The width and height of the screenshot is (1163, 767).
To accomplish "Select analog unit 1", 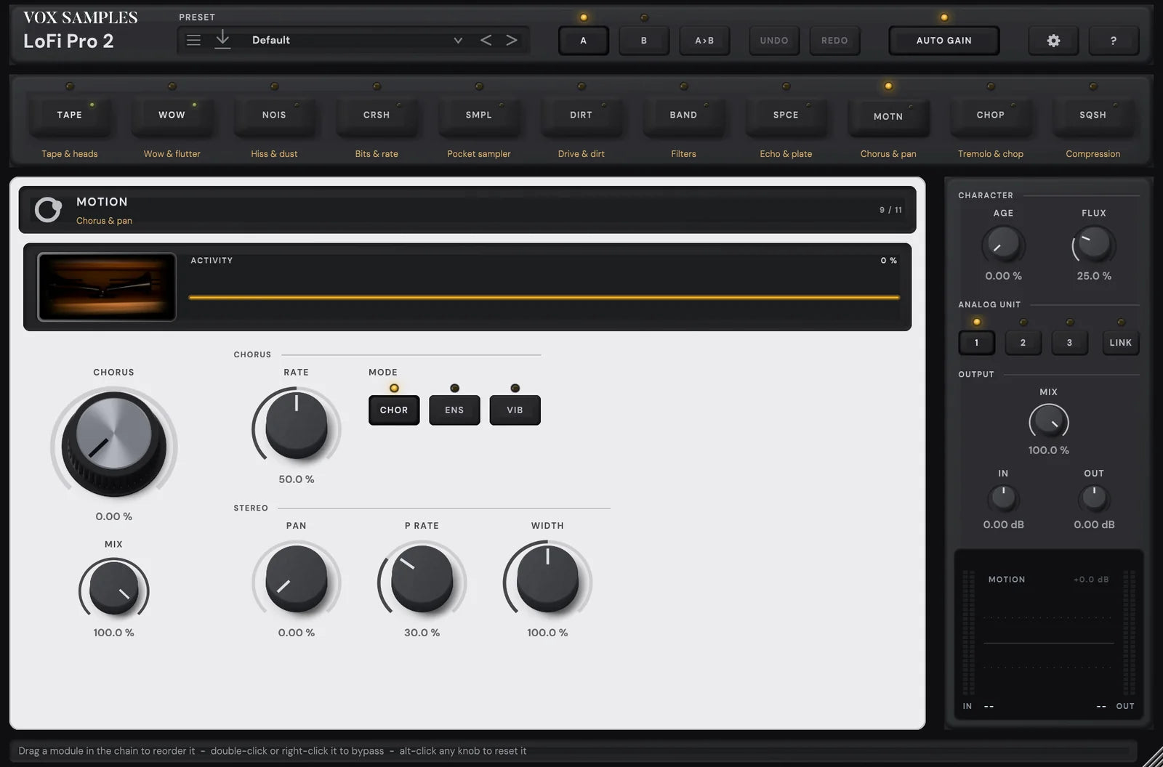I will coord(976,343).
